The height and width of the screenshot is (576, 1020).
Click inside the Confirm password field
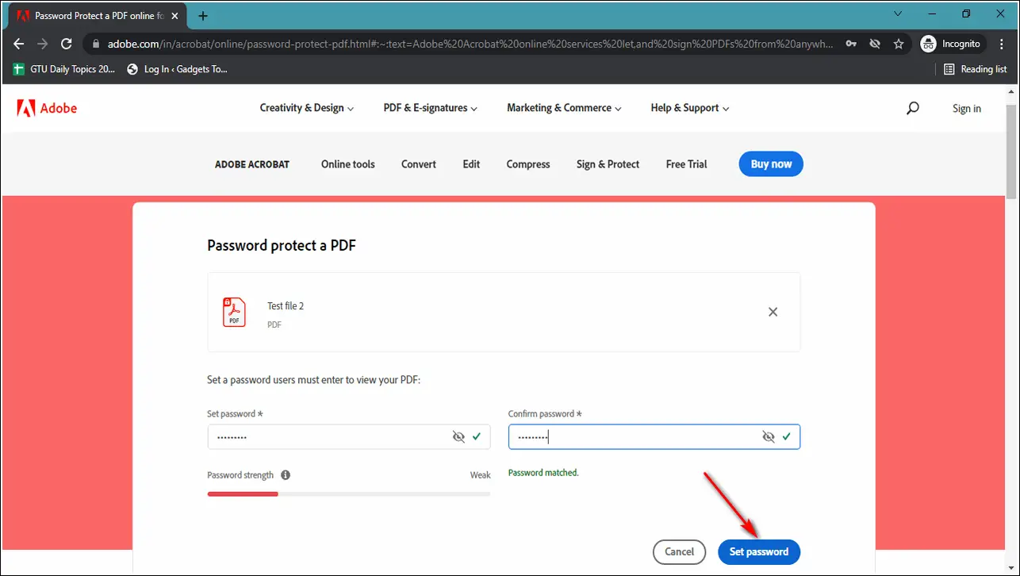click(x=654, y=436)
